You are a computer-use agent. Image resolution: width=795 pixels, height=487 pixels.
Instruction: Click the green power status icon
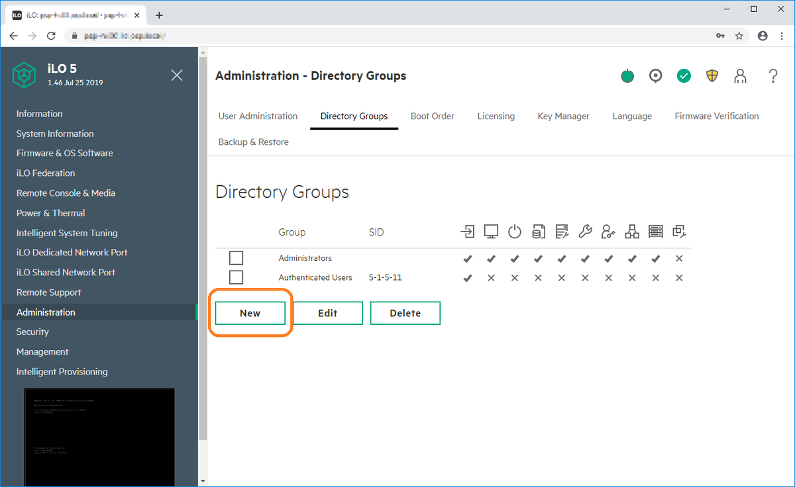(x=627, y=76)
